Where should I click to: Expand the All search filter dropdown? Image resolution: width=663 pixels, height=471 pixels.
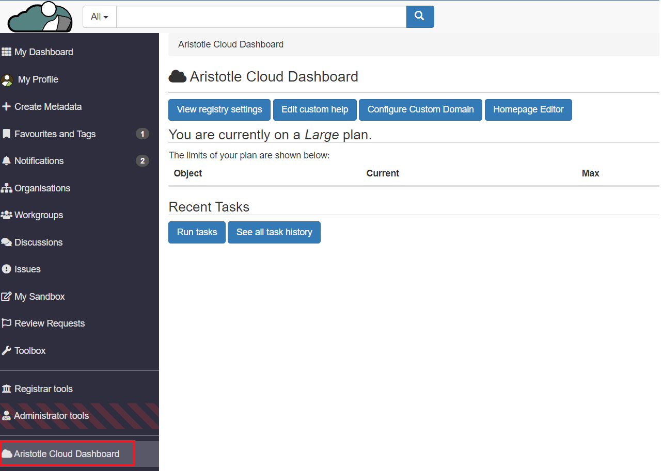(100, 17)
